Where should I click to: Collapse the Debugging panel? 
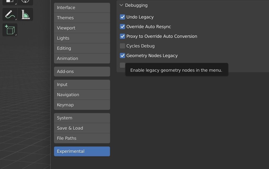121,5
